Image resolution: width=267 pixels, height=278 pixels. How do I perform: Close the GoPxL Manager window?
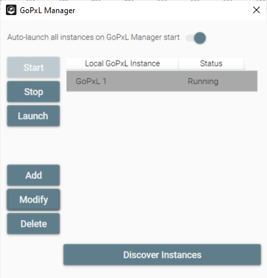click(256, 10)
